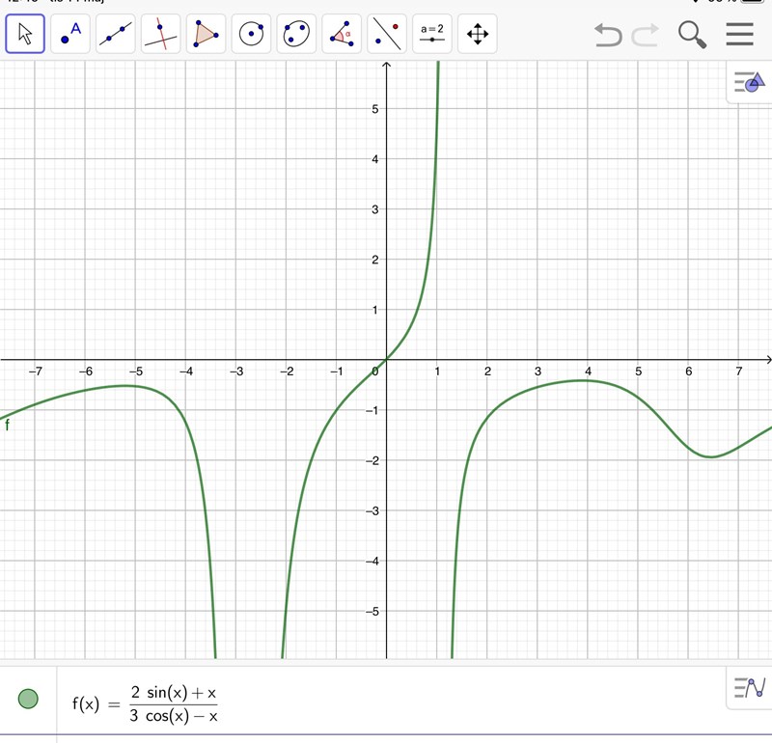
Task: Click the greyed-out Redo arrow
Action: coord(645,36)
